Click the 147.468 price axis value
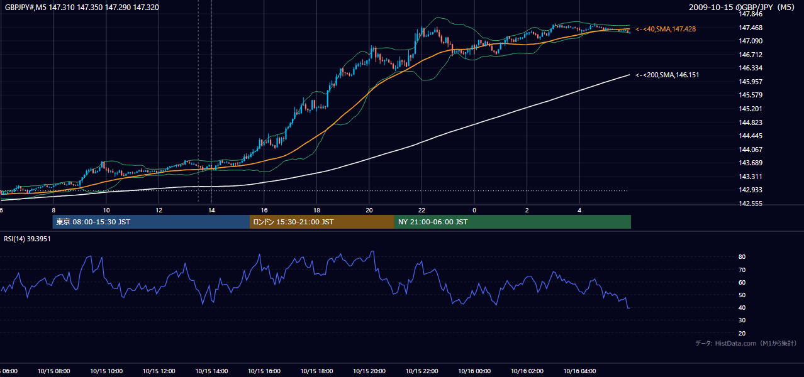The image size is (804, 377). coord(750,28)
